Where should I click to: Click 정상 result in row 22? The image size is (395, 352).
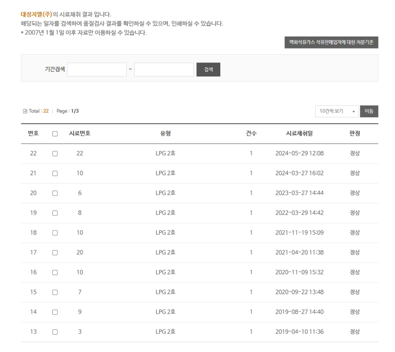tap(354, 153)
